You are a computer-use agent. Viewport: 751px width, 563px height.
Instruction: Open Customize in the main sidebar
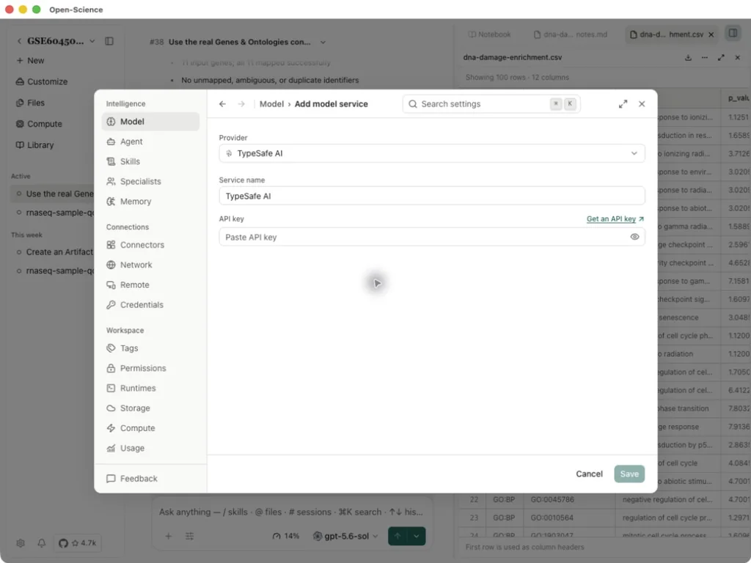point(42,81)
